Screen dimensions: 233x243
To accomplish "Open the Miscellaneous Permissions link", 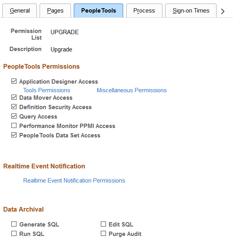I will pos(132,90).
